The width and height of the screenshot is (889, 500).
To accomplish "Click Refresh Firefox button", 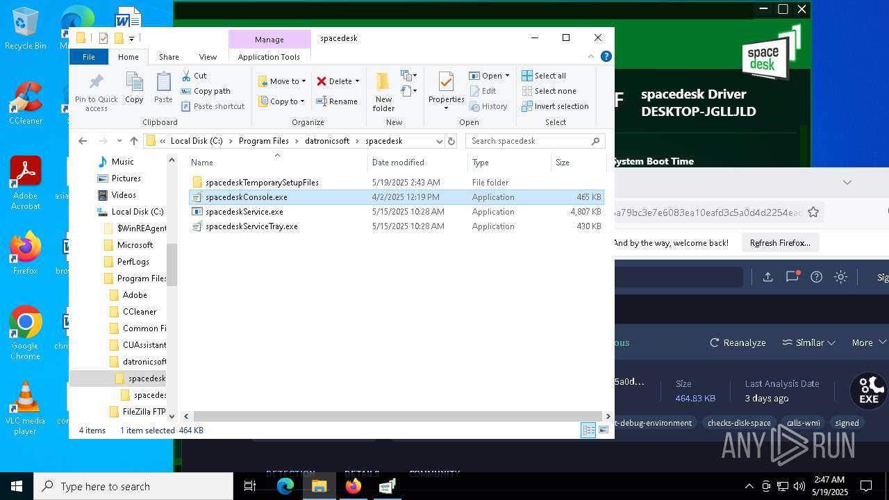I will coord(780,243).
